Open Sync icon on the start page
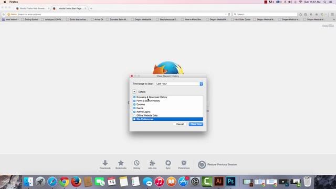 pyautogui.click(x=168, y=164)
